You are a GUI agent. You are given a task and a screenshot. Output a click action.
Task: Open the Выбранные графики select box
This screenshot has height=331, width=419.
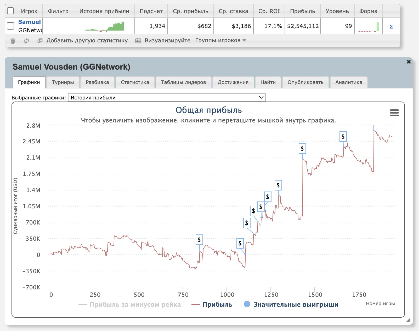pyautogui.click(x=167, y=98)
